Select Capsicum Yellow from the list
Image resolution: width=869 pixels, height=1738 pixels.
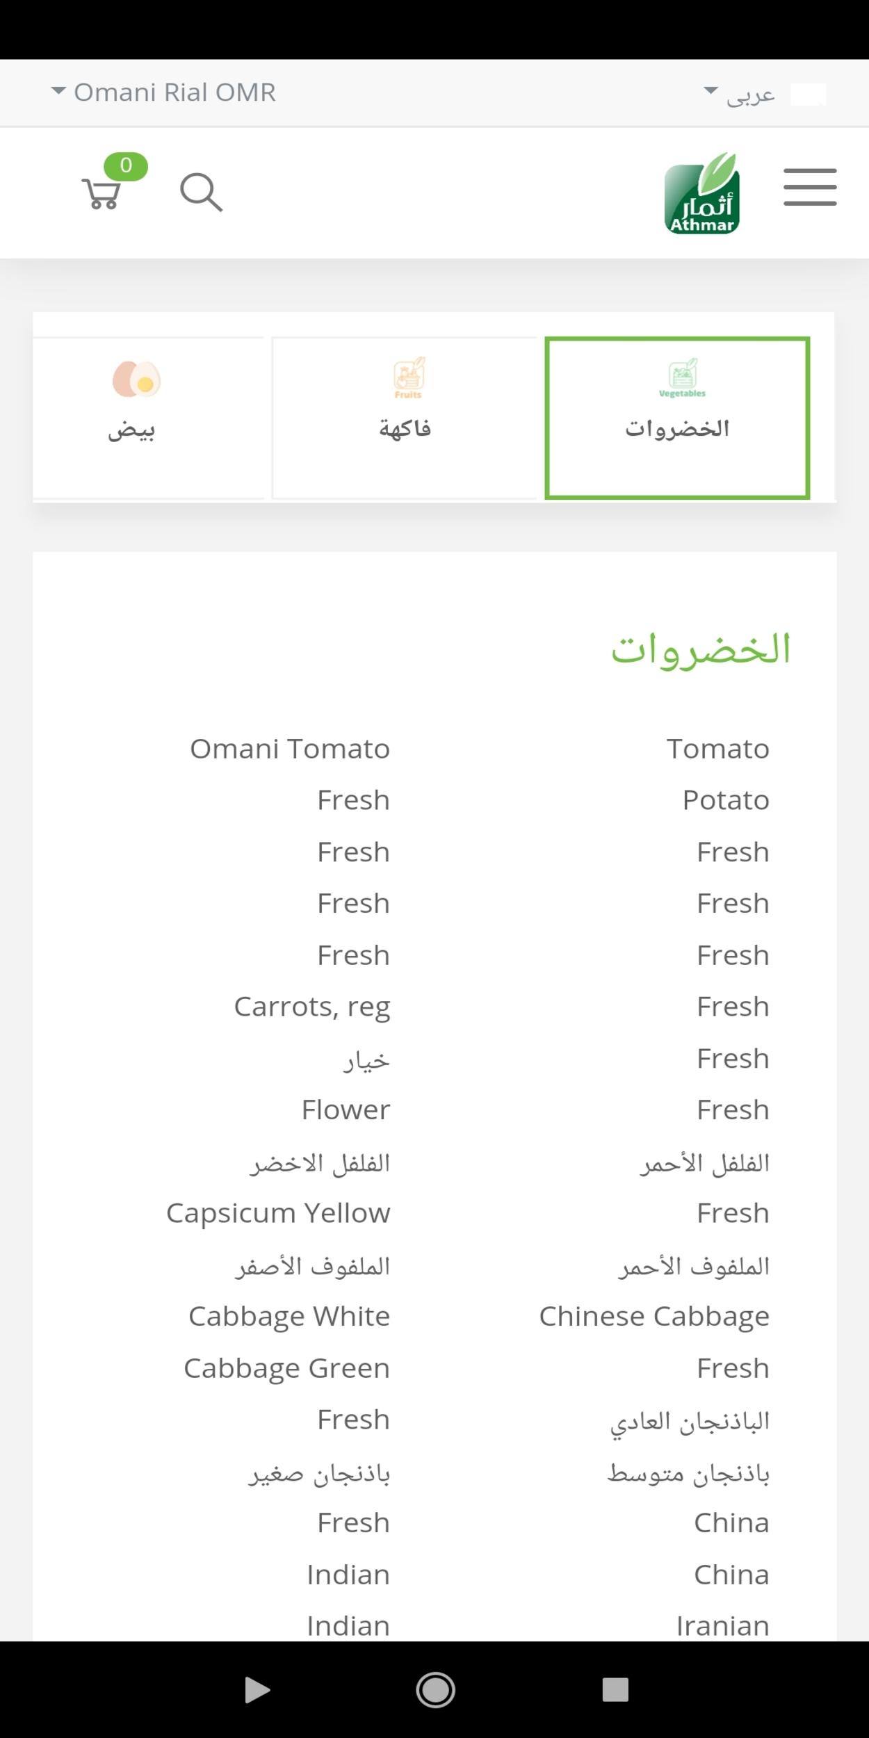[x=278, y=1213]
